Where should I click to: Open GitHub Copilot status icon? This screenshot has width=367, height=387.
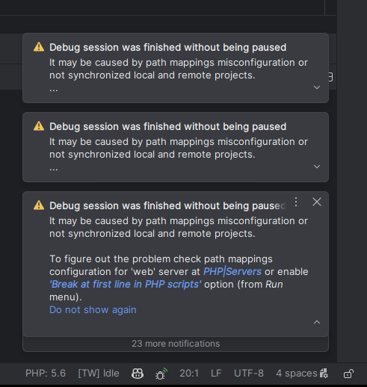click(138, 374)
